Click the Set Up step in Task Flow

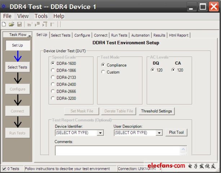tap(17, 45)
